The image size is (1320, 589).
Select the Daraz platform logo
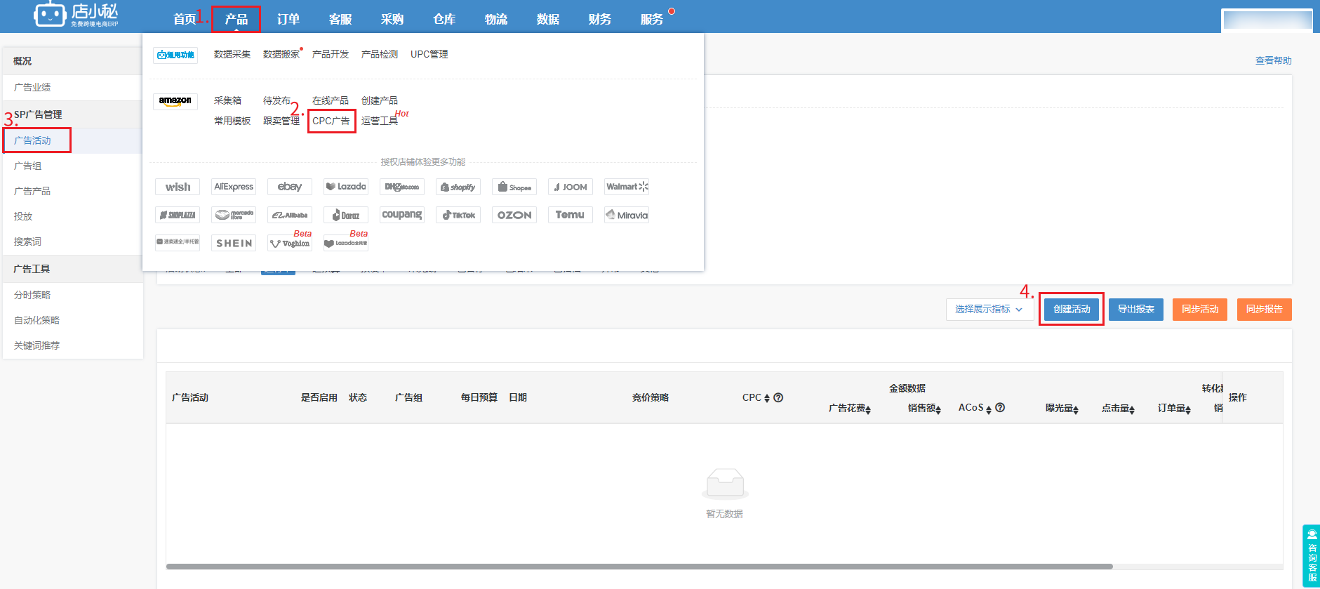tap(346, 215)
